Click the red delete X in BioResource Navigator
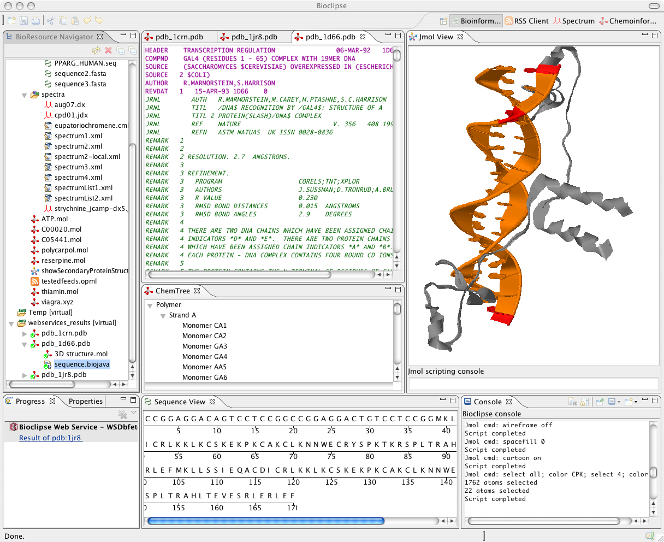664x542 pixels. coord(108,50)
